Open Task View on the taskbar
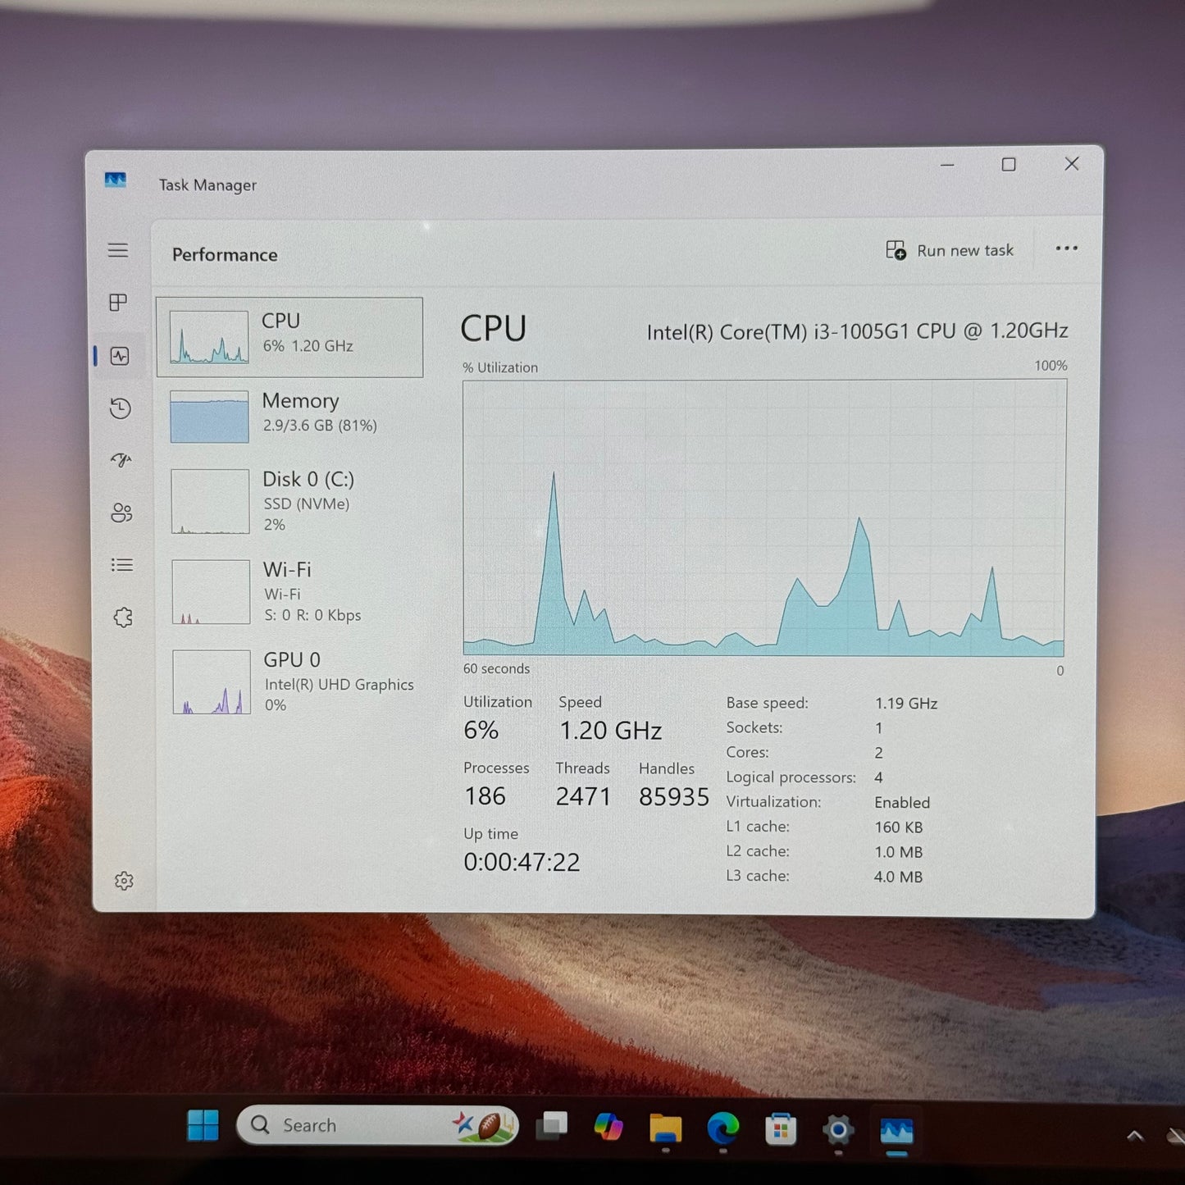This screenshot has height=1185, width=1185. pyautogui.click(x=551, y=1126)
